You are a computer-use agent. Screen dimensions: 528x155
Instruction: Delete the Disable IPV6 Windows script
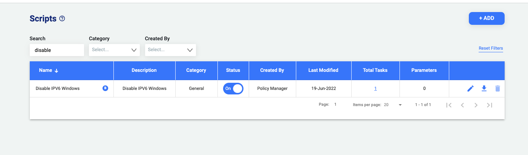tap(497, 89)
